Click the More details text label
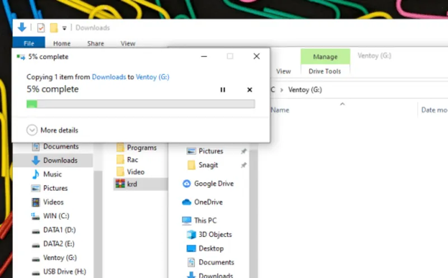Image resolution: width=448 pixels, height=278 pixels. click(x=59, y=130)
